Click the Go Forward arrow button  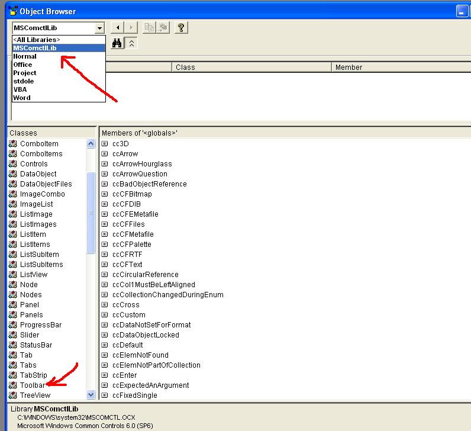[x=131, y=28]
